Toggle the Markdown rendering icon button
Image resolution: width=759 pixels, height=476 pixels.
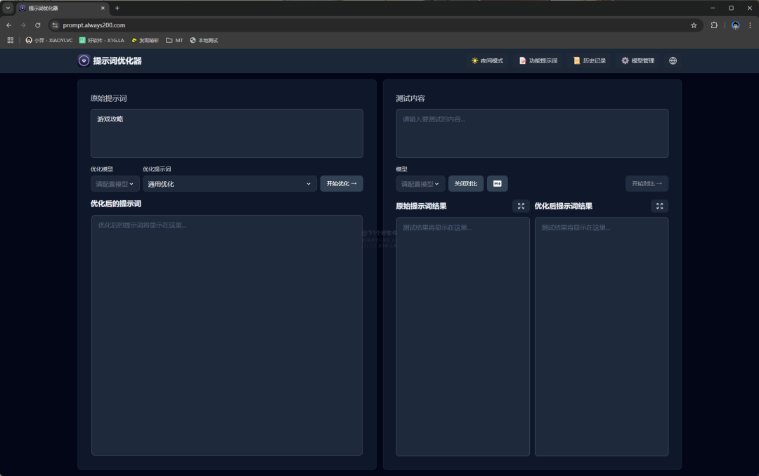[497, 184]
